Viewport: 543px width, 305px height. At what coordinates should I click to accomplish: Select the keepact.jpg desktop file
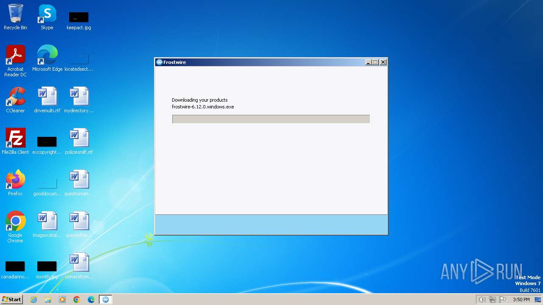[x=78, y=20]
